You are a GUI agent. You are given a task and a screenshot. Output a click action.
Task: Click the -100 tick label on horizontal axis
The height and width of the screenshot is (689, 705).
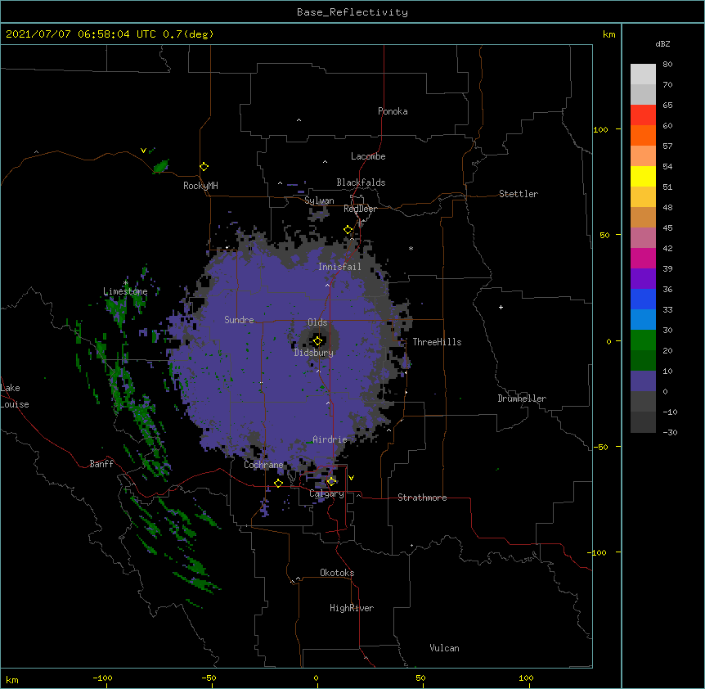click(x=102, y=678)
